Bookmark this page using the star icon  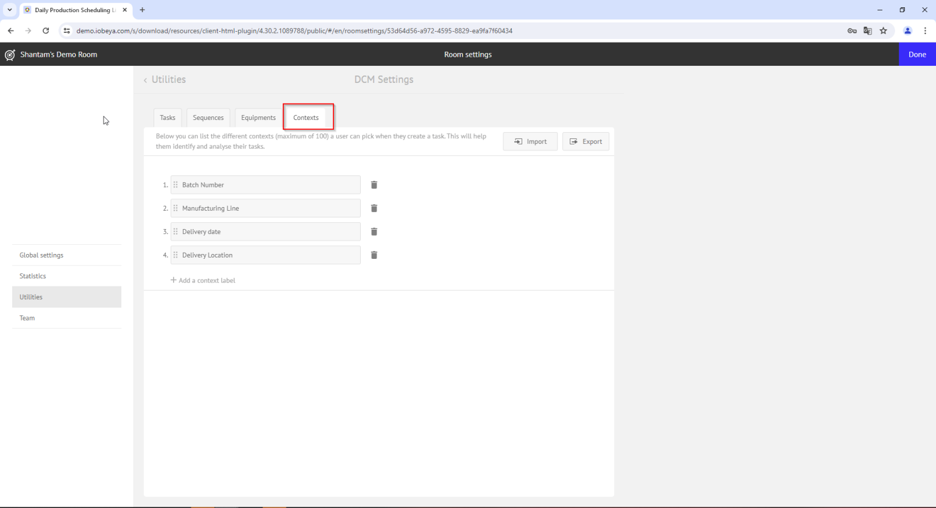click(x=884, y=30)
